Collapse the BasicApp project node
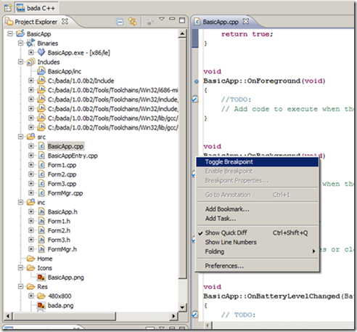This screenshot has width=357, height=332. [x=10, y=33]
